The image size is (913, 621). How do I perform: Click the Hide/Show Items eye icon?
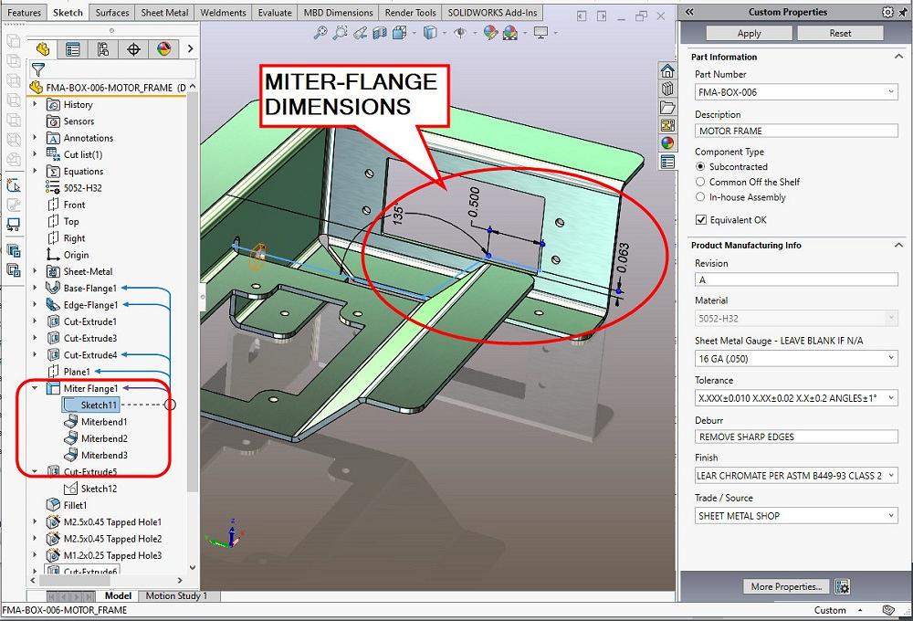(x=460, y=32)
